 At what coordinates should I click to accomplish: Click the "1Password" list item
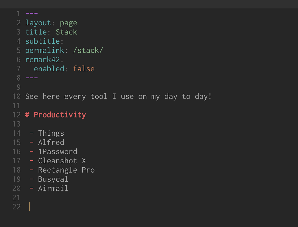(58, 151)
